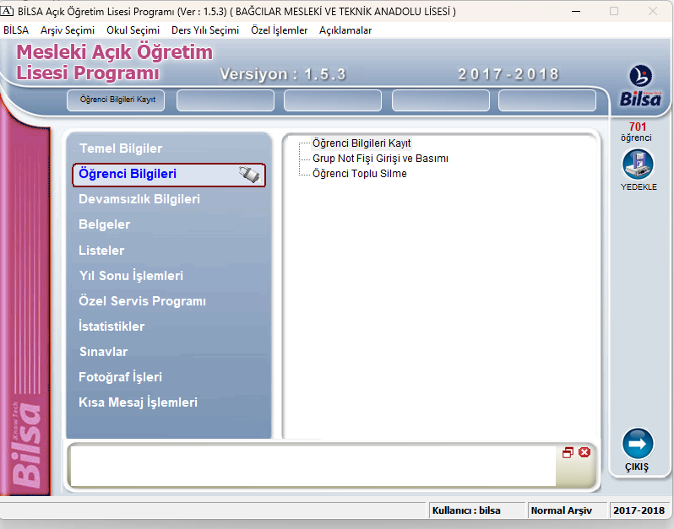Click the red close icon in bottom panel
674x529 pixels.
584,452
